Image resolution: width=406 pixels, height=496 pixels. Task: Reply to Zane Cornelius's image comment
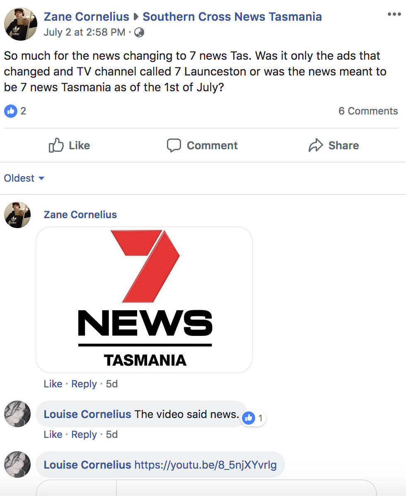(84, 384)
